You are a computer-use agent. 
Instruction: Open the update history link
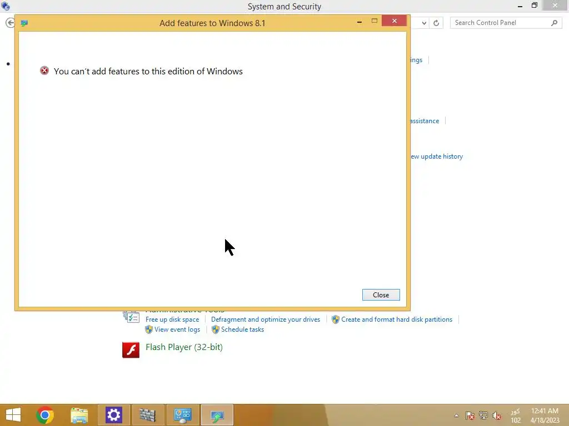(x=437, y=156)
